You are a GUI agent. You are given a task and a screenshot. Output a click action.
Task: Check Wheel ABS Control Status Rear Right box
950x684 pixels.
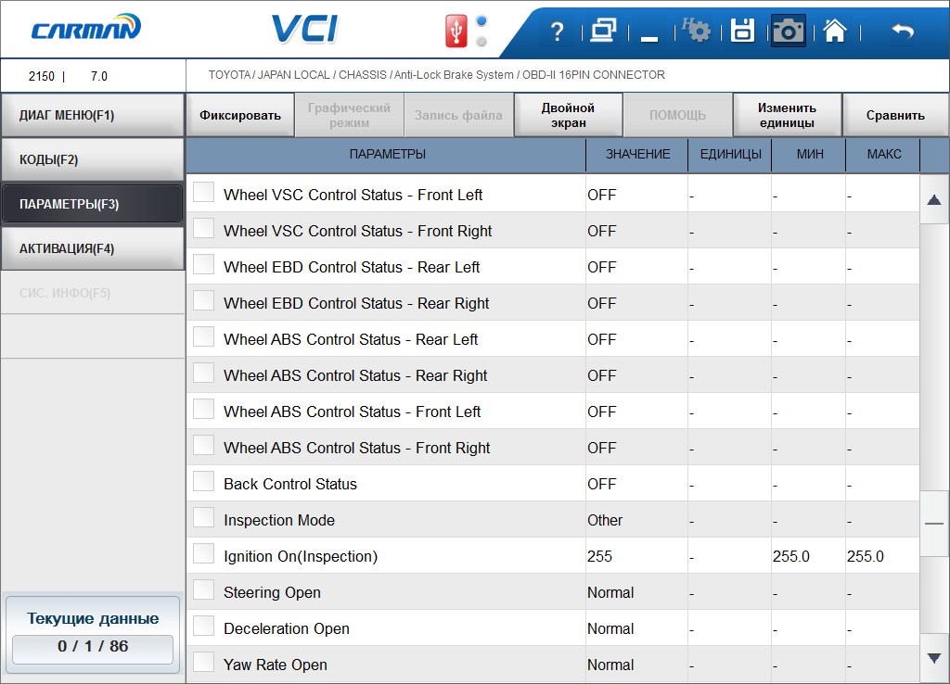[203, 374]
